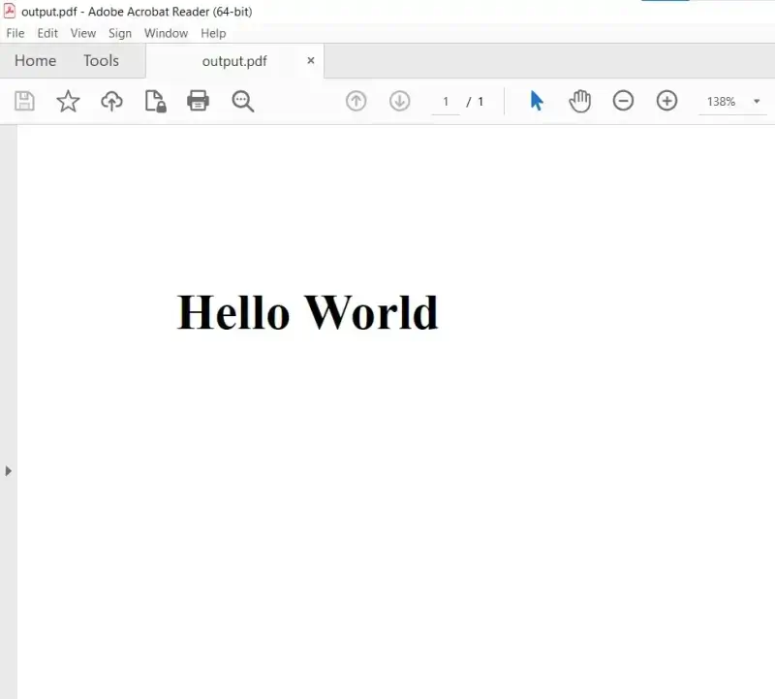This screenshot has width=775, height=699.
Task: Click the Print icon
Action: pos(199,101)
